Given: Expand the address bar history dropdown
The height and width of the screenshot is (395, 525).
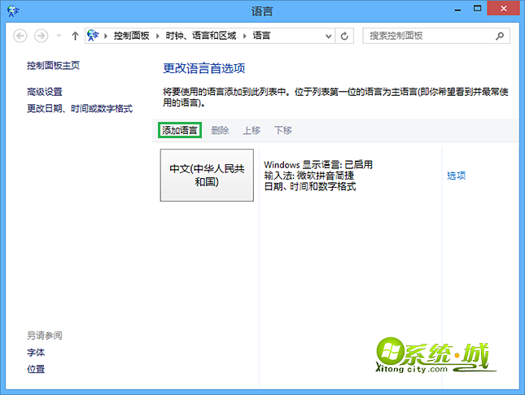Looking at the screenshot, I should pyautogui.click(x=329, y=37).
